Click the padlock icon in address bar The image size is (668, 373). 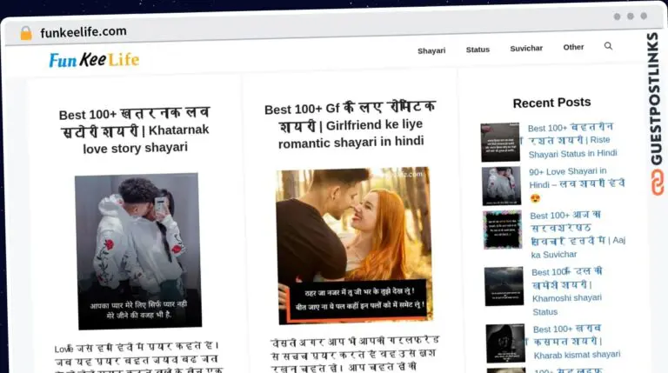pyautogui.click(x=25, y=33)
